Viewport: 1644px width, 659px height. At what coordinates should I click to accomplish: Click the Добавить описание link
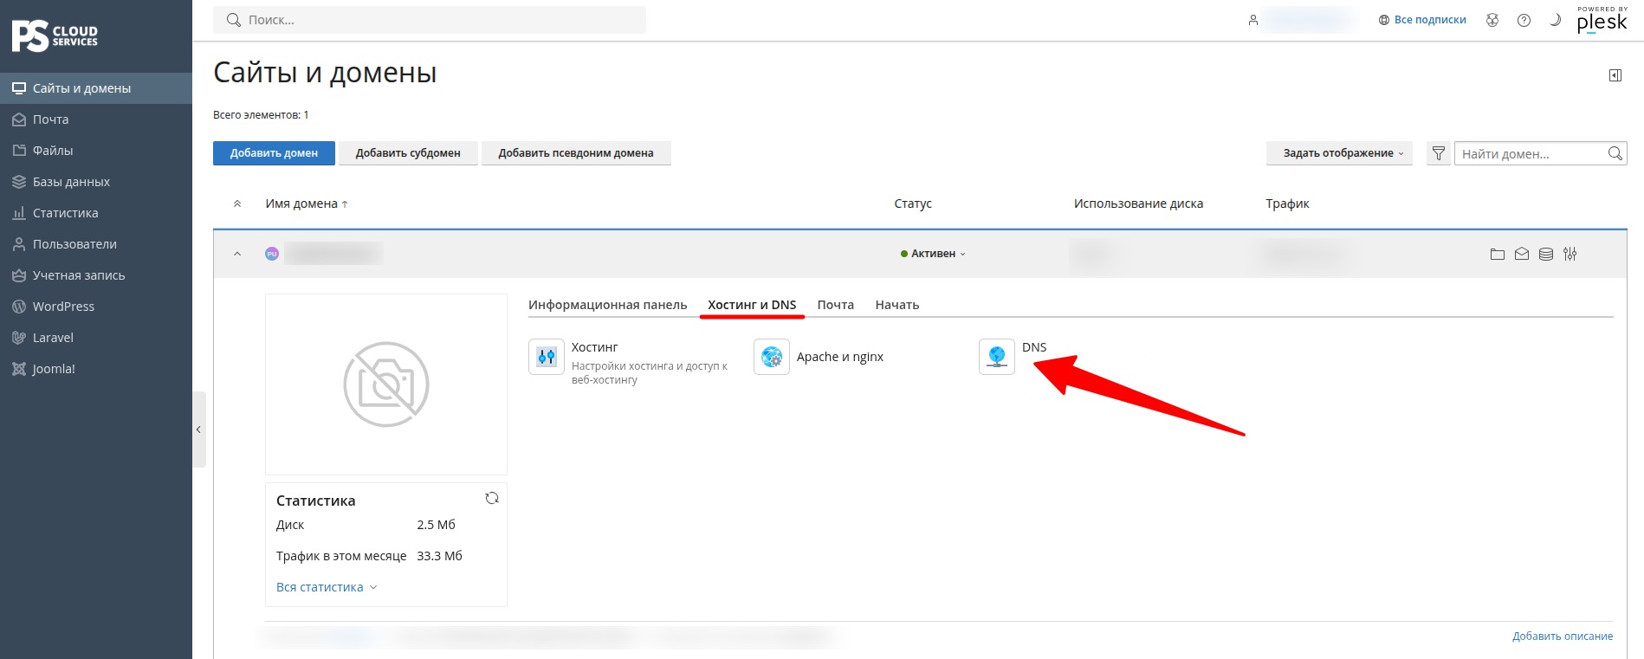[x=1563, y=636]
